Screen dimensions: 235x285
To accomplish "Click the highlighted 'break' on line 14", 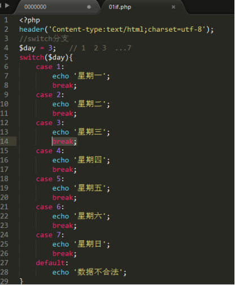I will click(63, 141).
